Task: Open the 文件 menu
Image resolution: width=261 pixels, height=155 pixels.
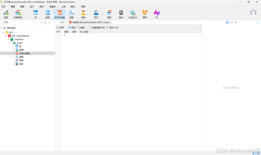Action: pos(3,6)
